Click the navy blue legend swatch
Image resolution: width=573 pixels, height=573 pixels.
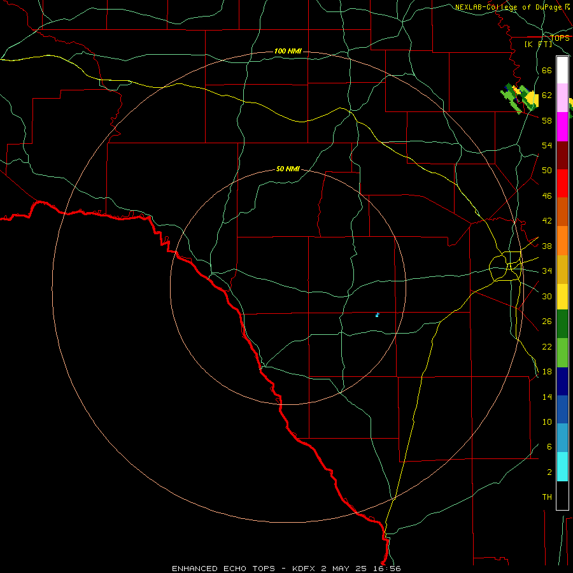562,381
